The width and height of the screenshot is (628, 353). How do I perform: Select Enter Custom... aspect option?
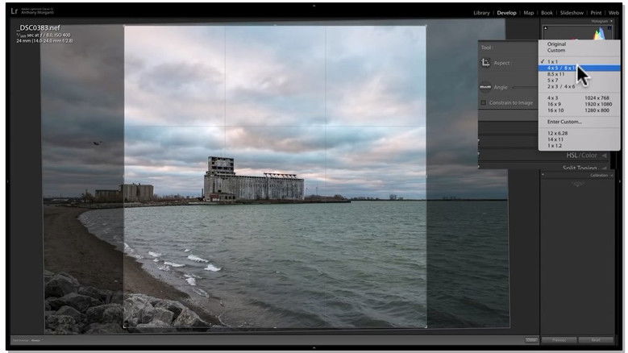(x=564, y=122)
